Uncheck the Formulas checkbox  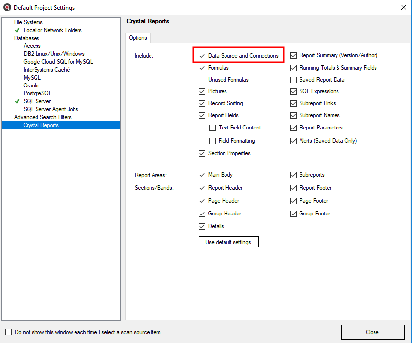pos(202,68)
